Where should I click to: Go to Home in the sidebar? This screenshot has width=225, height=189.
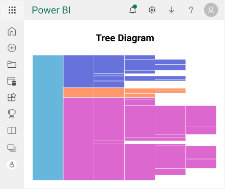pos(12,32)
